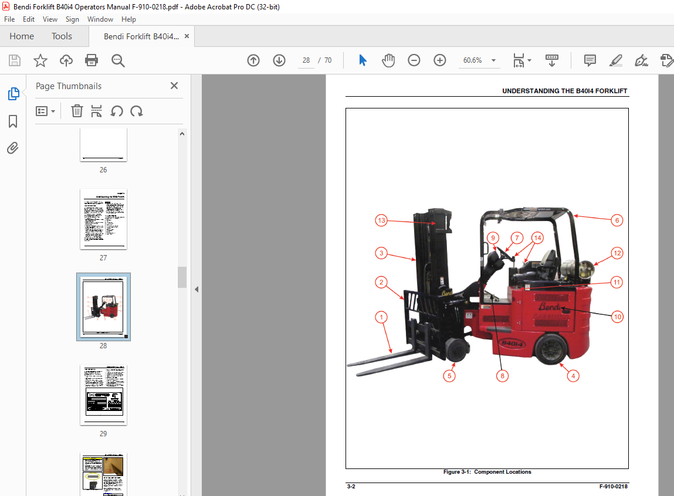Zoom out with minus button
674x496 pixels.
(414, 60)
